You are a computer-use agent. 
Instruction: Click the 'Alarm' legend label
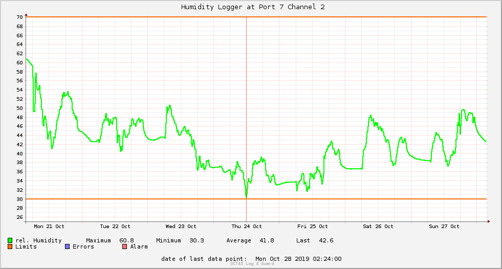(139, 246)
